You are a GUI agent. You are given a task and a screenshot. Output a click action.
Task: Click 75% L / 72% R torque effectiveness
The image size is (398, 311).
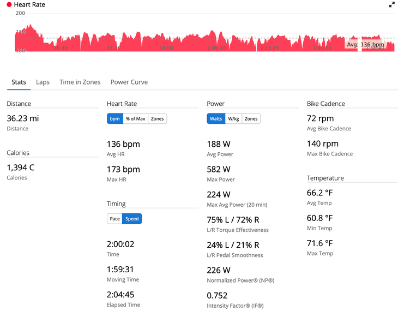click(233, 219)
